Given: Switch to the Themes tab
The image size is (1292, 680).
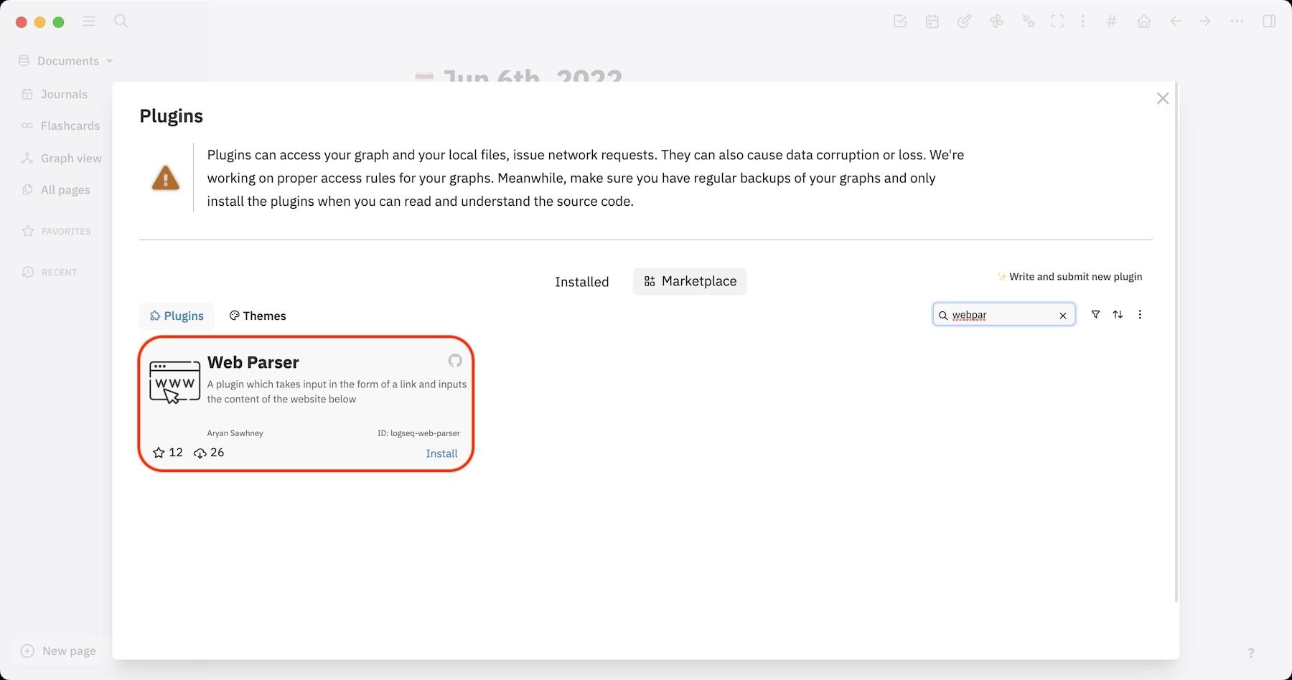Looking at the screenshot, I should tap(256, 316).
